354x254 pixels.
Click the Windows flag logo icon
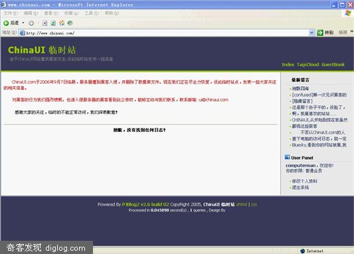[348, 13]
